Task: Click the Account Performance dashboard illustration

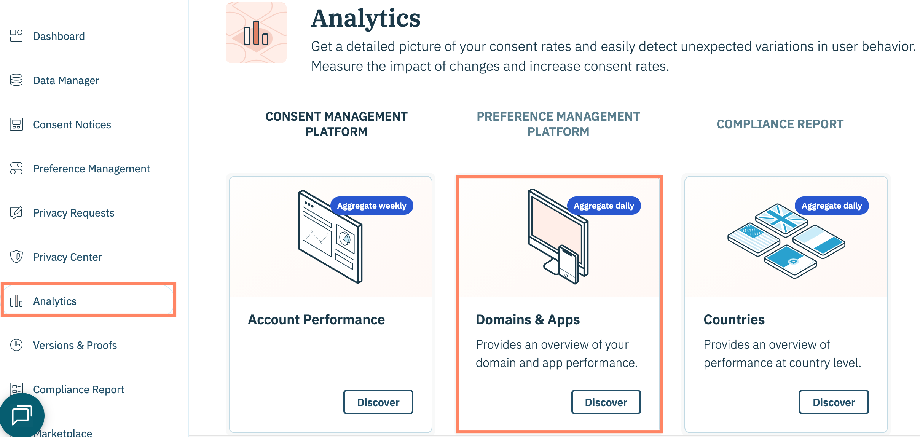Action: (330, 237)
